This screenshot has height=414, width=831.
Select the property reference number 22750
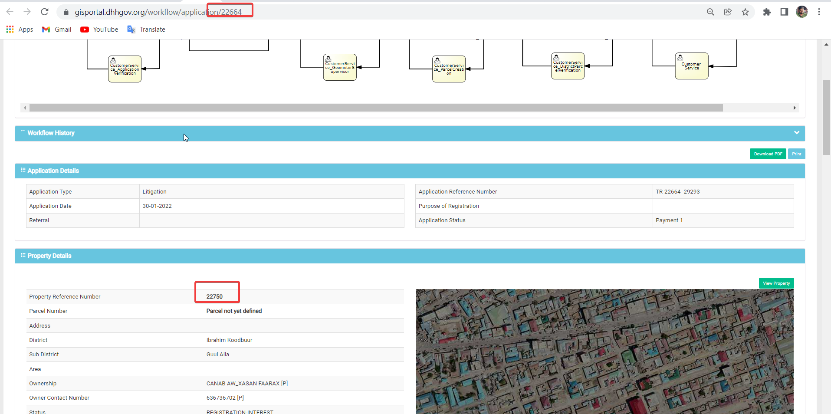click(x=214, y=297)
